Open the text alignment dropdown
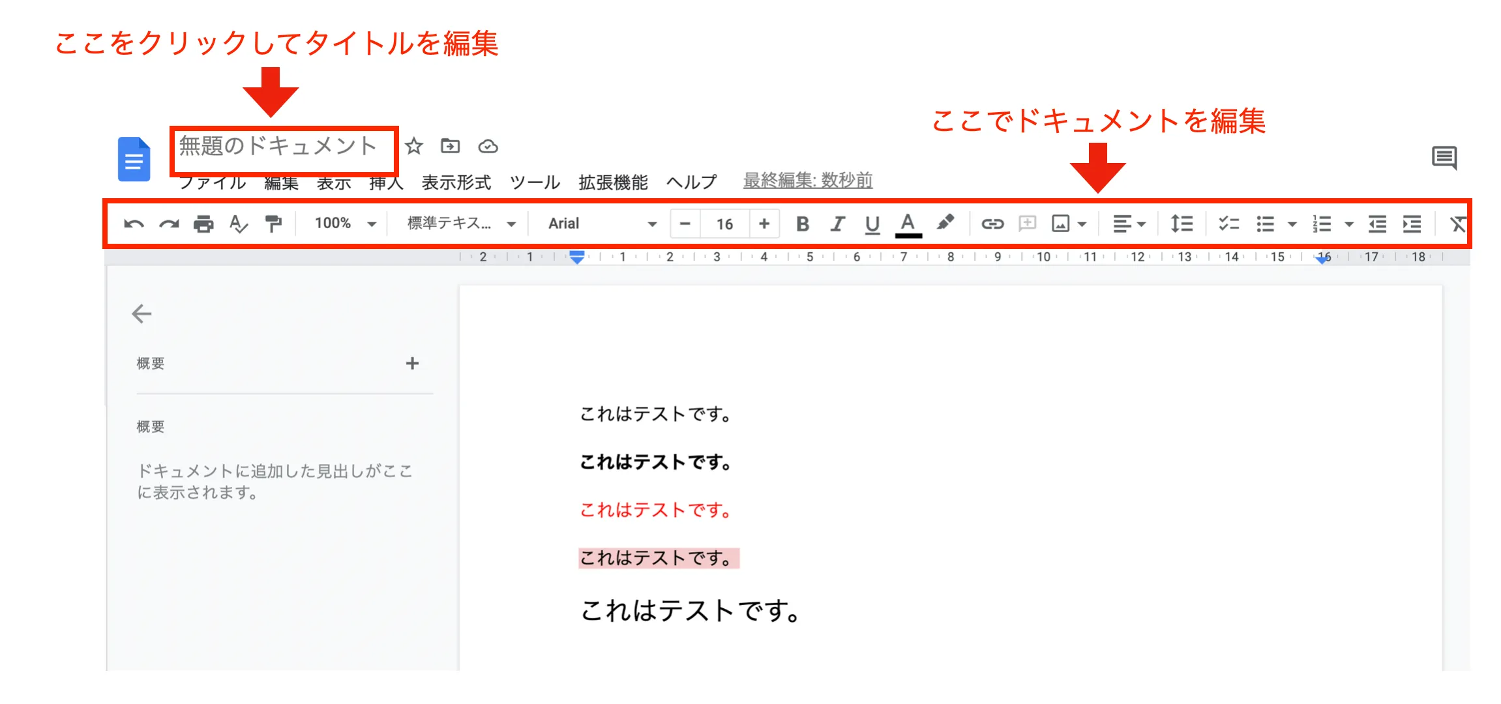Viewport: 1501px width, 704px height. [x=1129, y=224]
